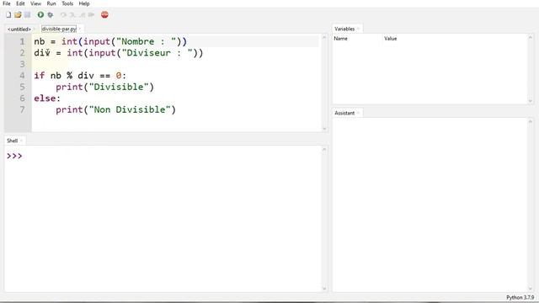
Task: Click the Step into debugger icon
Action: click(x=72, y=15)
